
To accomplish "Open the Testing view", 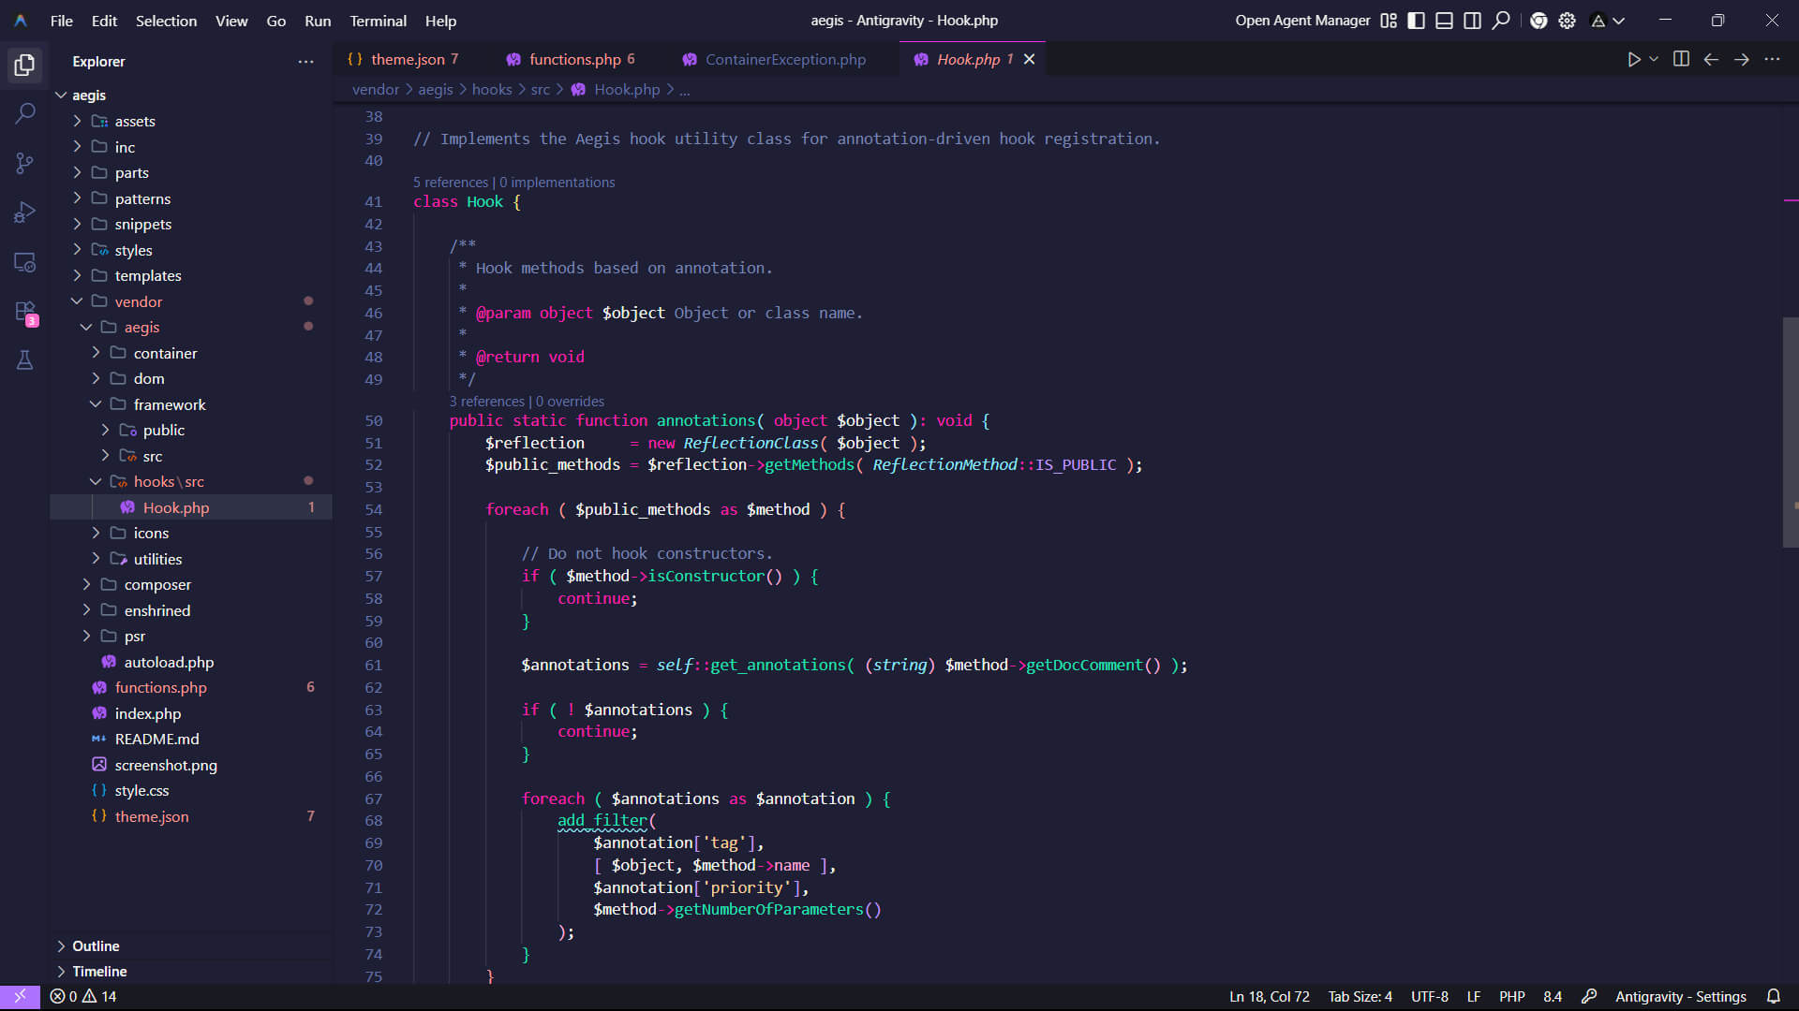I will [24, 360].
